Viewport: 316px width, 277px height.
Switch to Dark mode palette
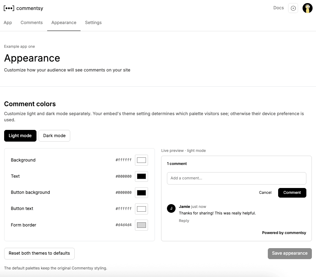pyautogui.click(x=54, y=136)
